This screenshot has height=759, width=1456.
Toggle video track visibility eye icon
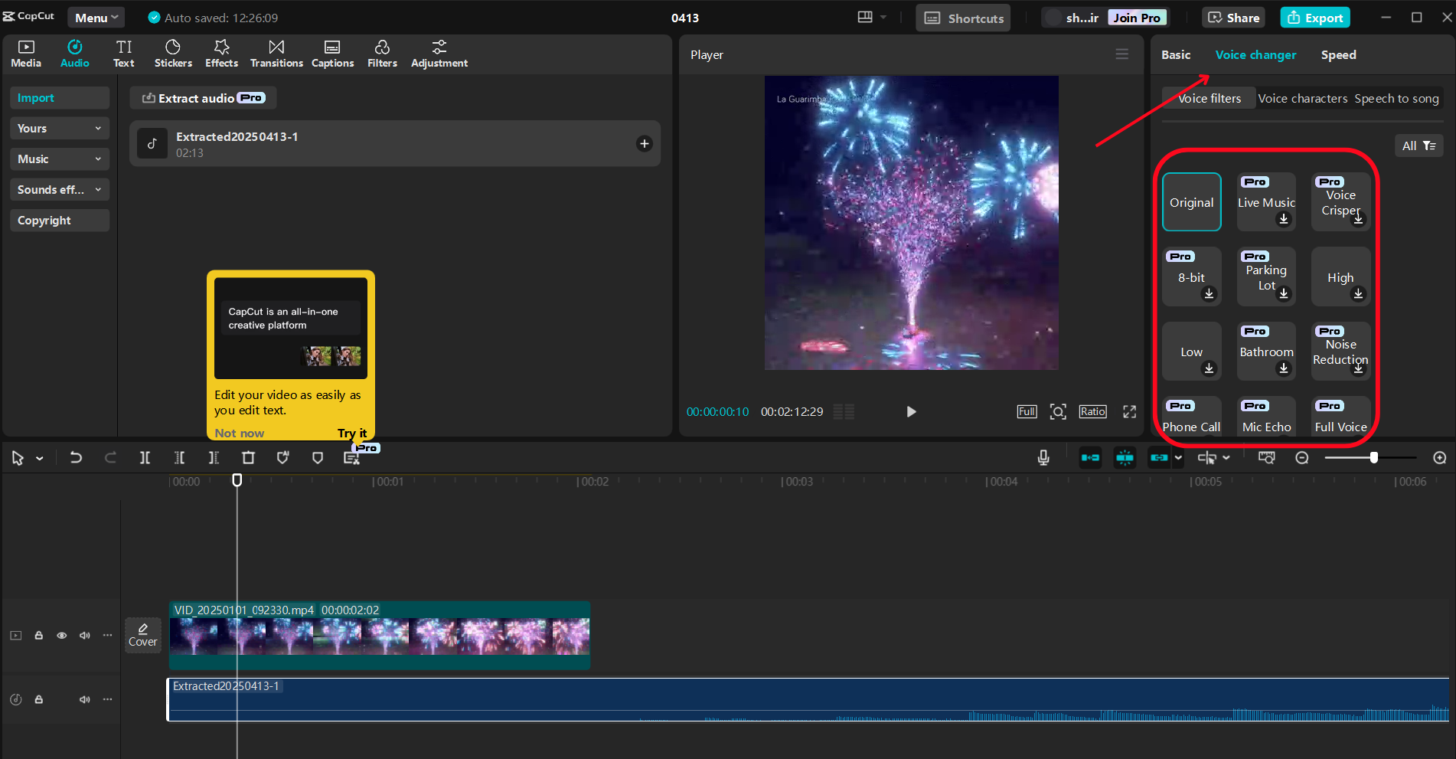[62, 635]
